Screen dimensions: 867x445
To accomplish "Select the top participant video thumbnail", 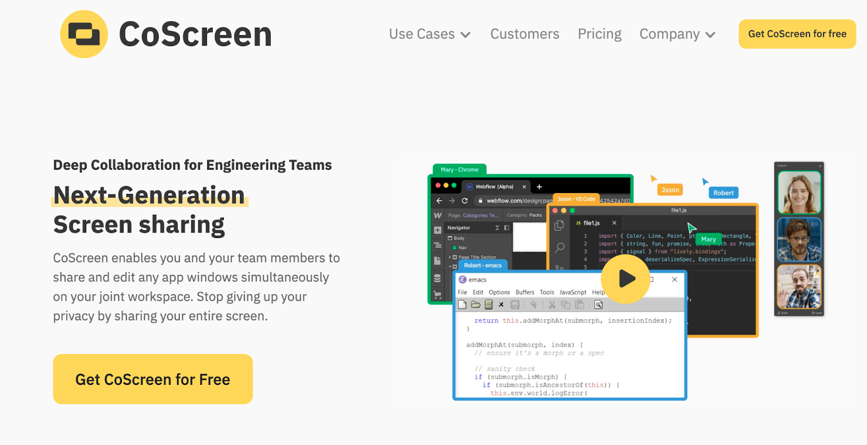I will pyautogui.click(x=799, y=192).
